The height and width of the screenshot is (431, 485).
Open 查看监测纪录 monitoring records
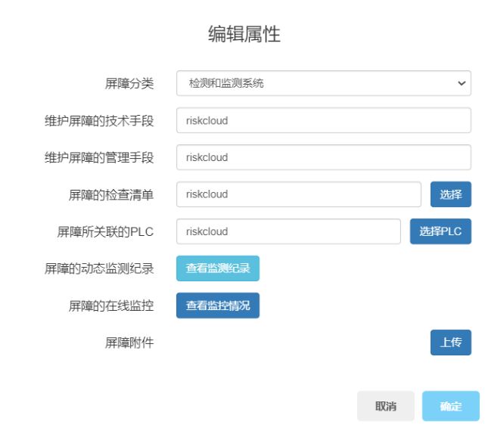coord(218,268)
